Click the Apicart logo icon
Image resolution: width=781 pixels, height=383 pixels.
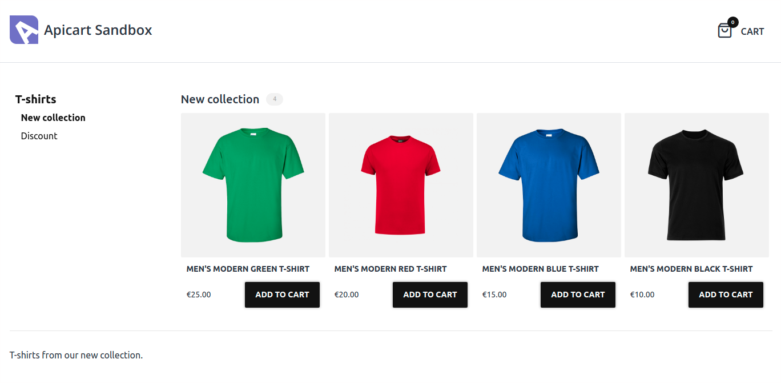(x=24, y=30)
